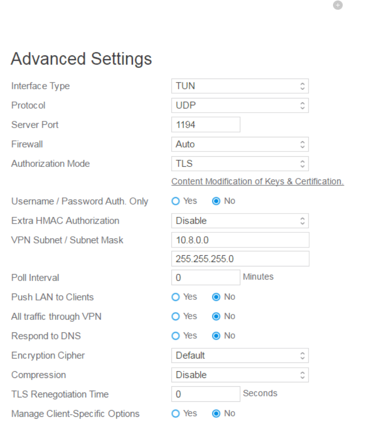Open Extra HMAC Authorization dropdown
The width and height of the screenshot is (383, 427).
240,221
